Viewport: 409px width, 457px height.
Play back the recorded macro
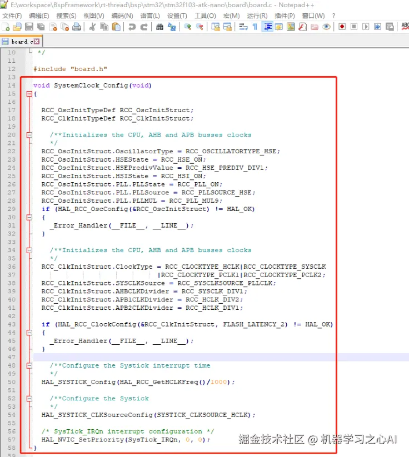pyautogui.click(x=366, y=27)
